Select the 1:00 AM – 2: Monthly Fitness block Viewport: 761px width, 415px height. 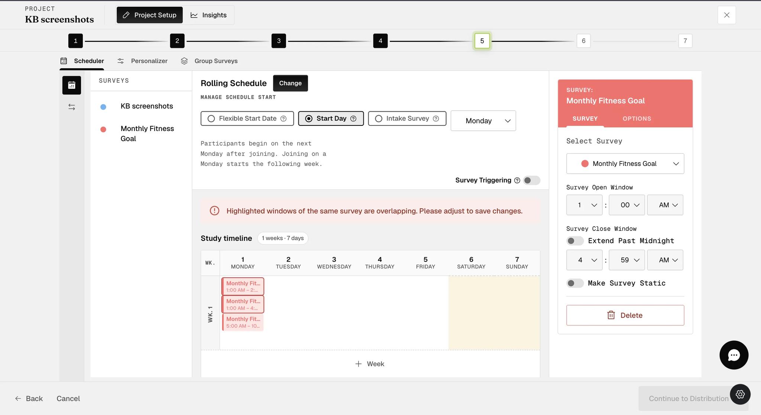(243, 287)
